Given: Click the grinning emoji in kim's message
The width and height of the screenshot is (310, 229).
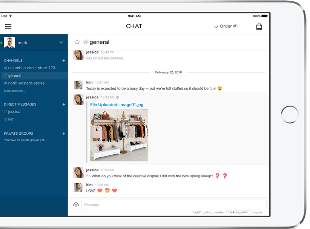Looking at the screenshot, I should pyautogui.click(x=220, y=88).
